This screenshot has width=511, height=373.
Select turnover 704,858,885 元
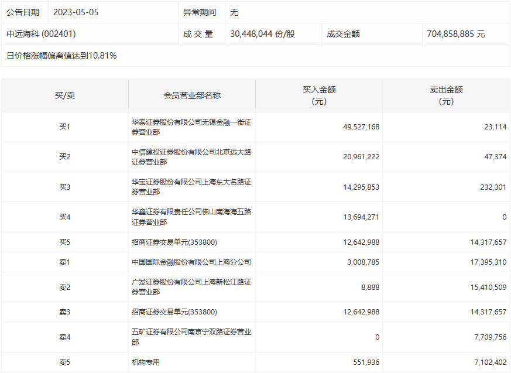(x=455, y=34)
